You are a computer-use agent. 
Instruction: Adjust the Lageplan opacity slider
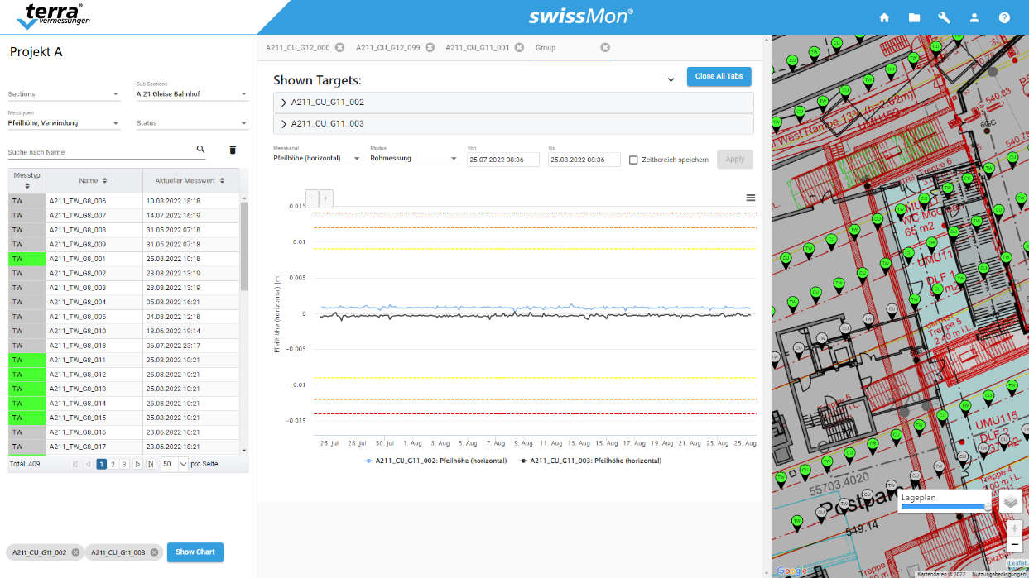[945, 506]
